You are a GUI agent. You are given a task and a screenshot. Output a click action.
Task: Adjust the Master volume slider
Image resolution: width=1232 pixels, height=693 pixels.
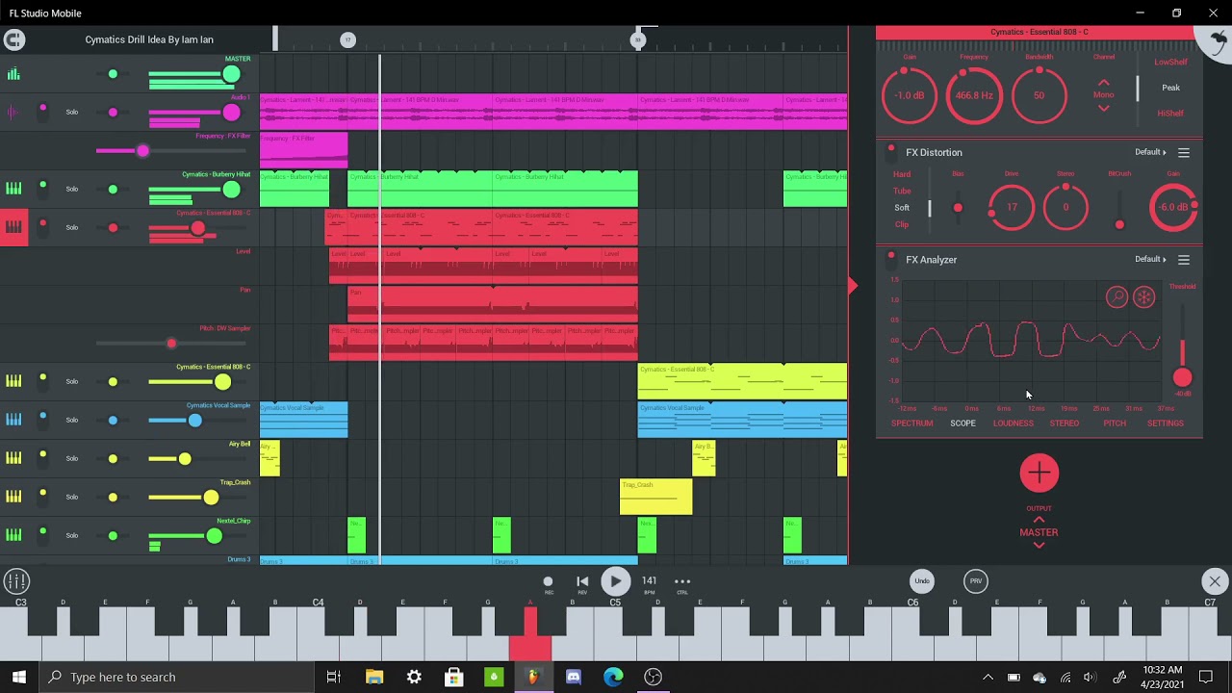231,74
